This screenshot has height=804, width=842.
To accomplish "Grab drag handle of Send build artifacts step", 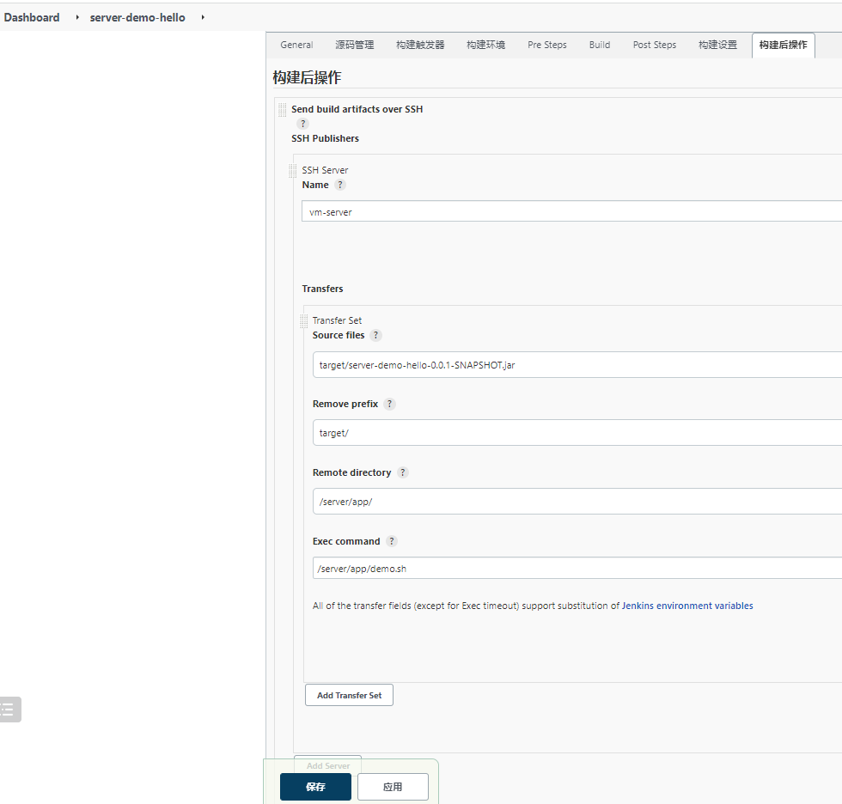I will 282,110.
